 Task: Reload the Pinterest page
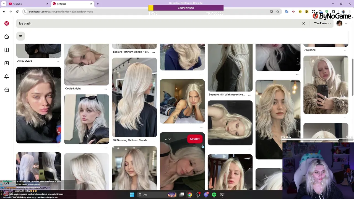(x=17, y=12)
